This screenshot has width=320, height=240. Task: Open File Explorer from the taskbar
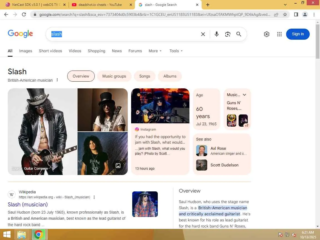pyautogui.click(x=22, y=234)
